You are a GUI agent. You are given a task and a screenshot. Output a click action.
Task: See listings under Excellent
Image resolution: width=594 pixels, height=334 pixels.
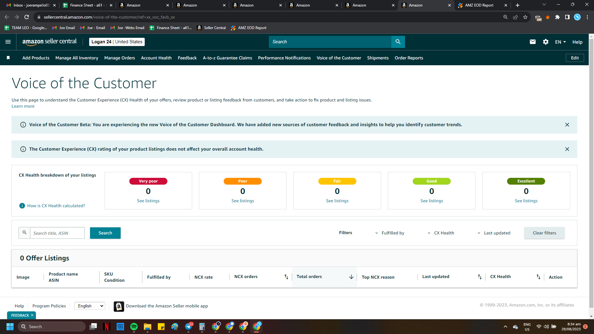526,201
